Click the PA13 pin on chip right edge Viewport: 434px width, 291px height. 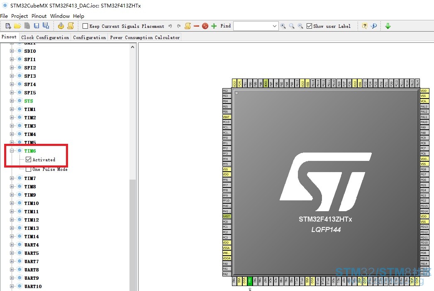coord(424,106)
